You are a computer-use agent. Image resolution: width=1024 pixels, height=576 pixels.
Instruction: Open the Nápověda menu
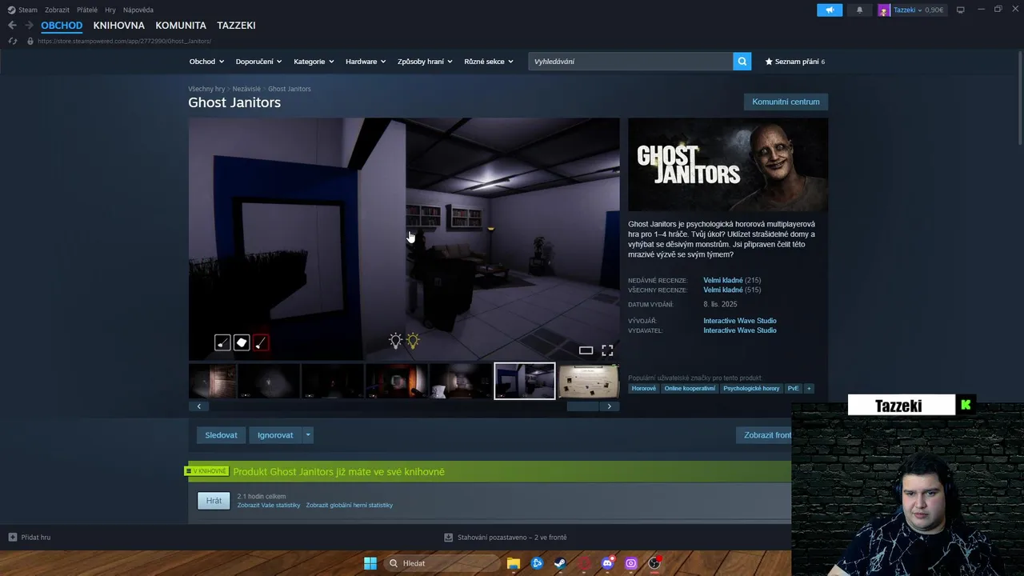click(x=138, y=10)
